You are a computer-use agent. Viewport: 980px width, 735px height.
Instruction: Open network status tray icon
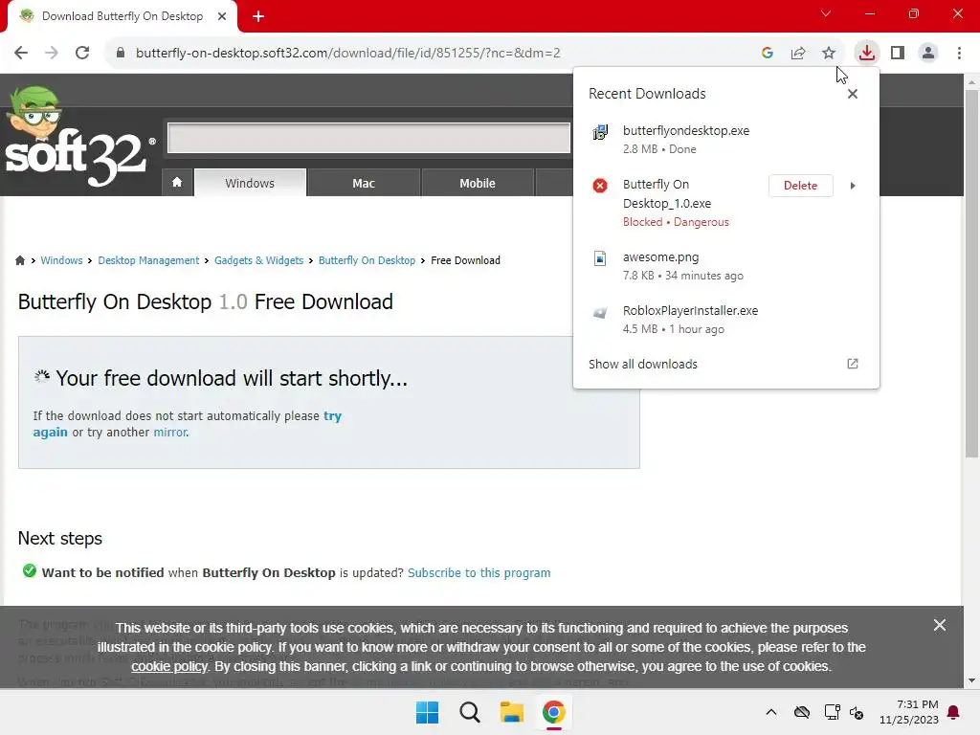coord(832,712)
